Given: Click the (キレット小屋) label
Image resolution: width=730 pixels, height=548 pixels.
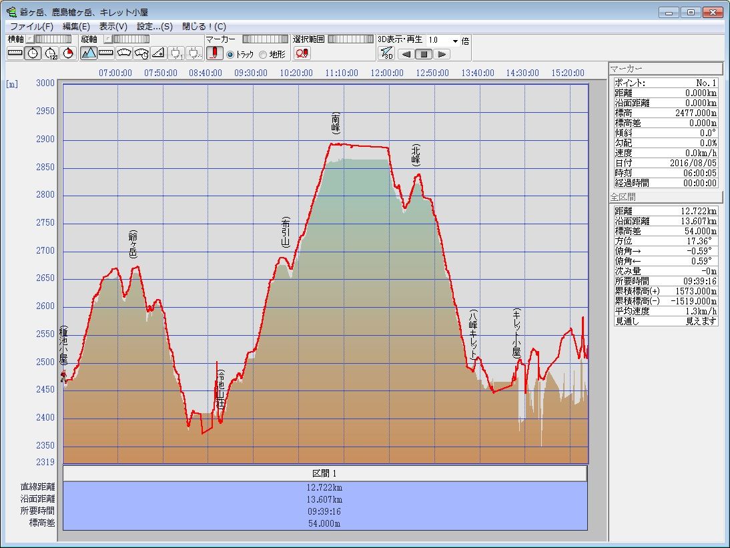Looking at the screenshot, I should point(516,333).
